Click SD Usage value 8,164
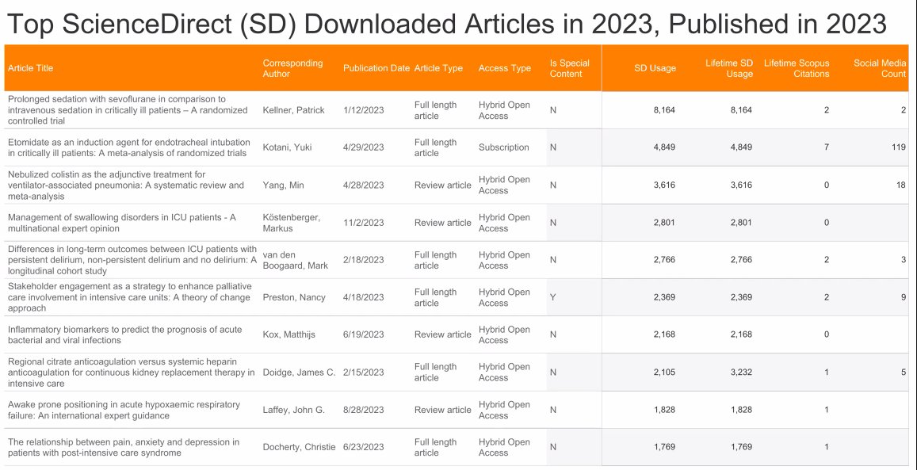 coord(664,110)
